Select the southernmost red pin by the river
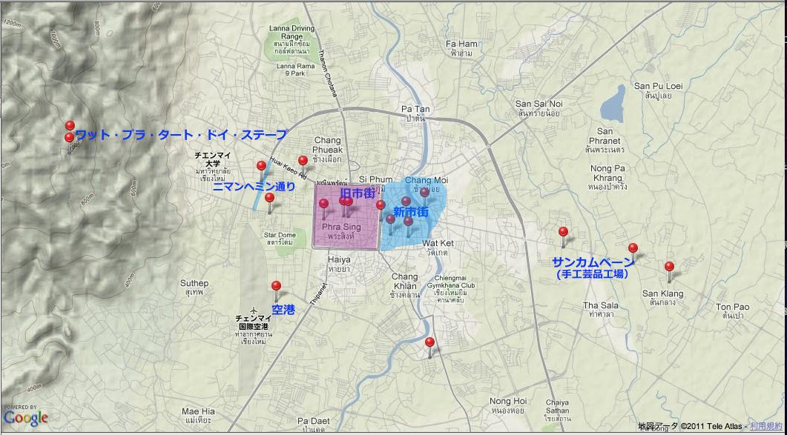787x435 pixels. 429,343
